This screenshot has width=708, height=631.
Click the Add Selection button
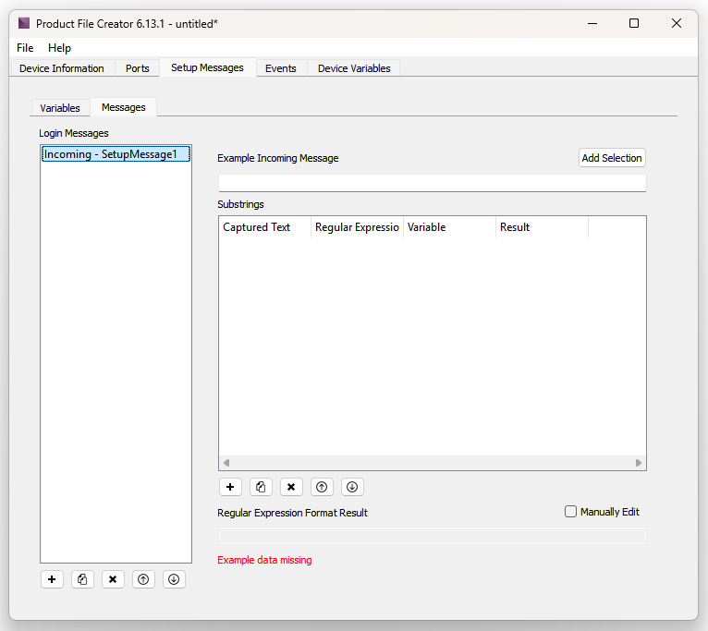click(611, 158)
